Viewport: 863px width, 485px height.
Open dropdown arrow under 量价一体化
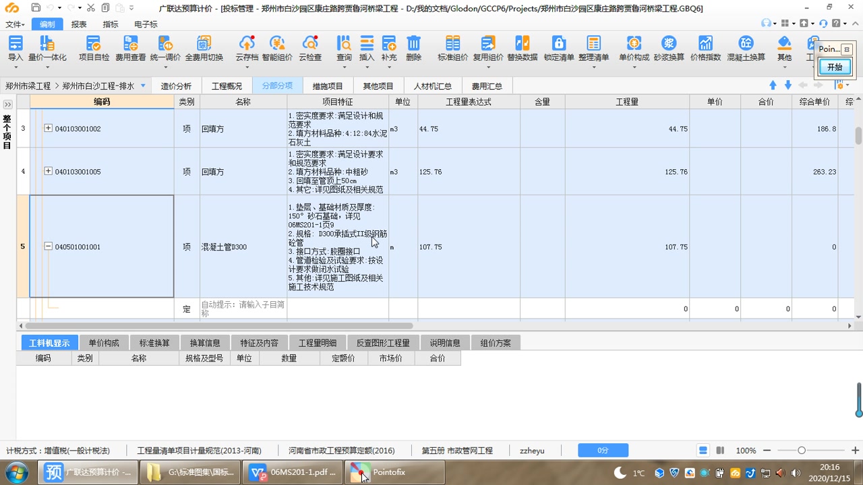(x=47, y=68)
